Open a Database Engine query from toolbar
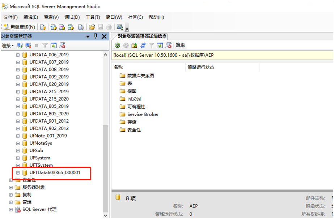334x219 pixels. click(43, 27)
